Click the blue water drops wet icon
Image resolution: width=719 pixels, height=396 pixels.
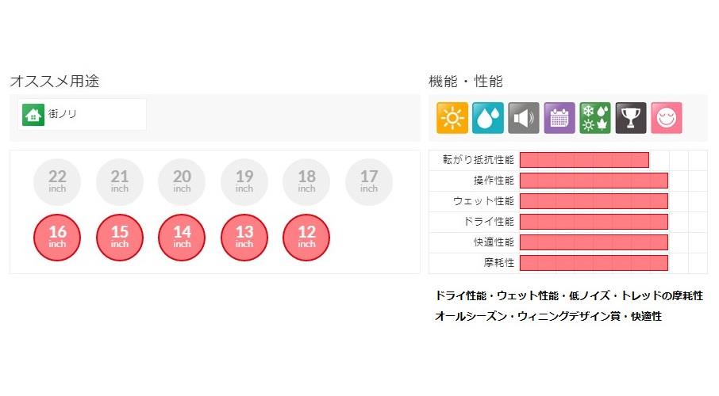click(488, 118)
